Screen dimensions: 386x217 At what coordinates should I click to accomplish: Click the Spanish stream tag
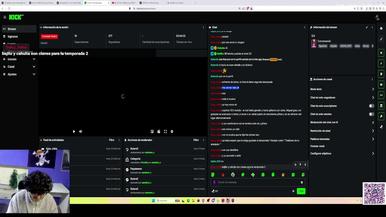(323, 46)
